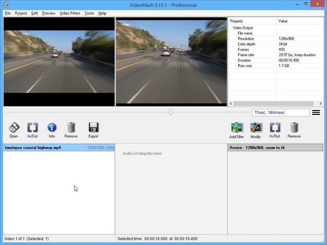Image resolution: width=327 pixels, height=245 pixels.
Task: Click the time field showing 11sec, 144msec
Action: (281, 113)
